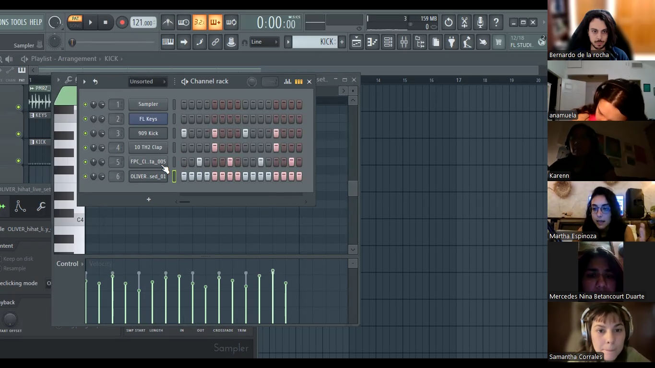This screenshot has width=655, height=368.
Task: Click the plus button to add channel
Action: pyautogui.click(x=149, y=199)
